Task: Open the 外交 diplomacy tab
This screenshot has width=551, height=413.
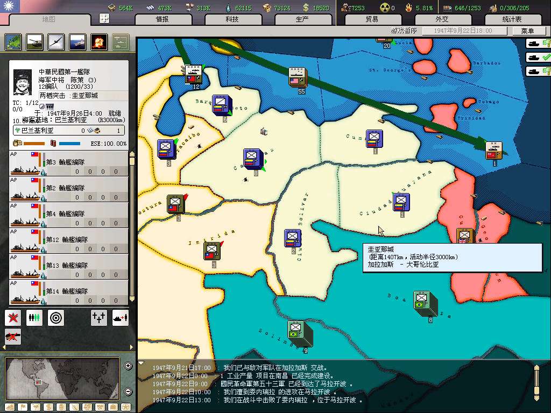Action: 441,19
